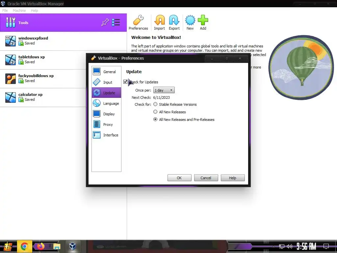Open Help from Preferences dialog
The height and width of the screenshot is (253, 337).
[x=233, y=178]
